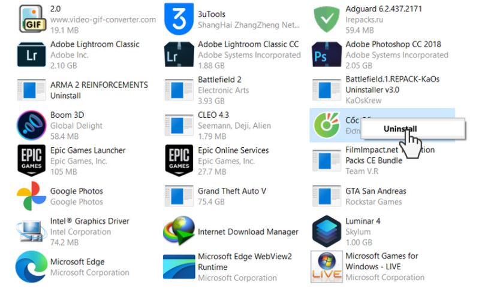
Task: Select Adobe Lightroom Classic icon by Adobe Inc.
Action: tap(32, 55)
